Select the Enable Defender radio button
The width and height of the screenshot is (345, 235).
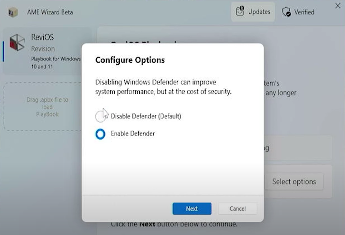point(100,134)
